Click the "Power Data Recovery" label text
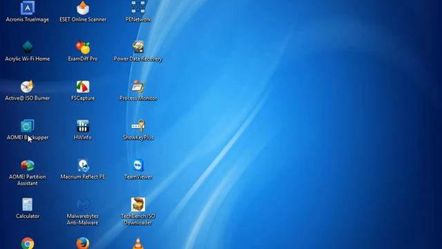The width and height of the screenshot is (442, 249). (x=138, y=59)
